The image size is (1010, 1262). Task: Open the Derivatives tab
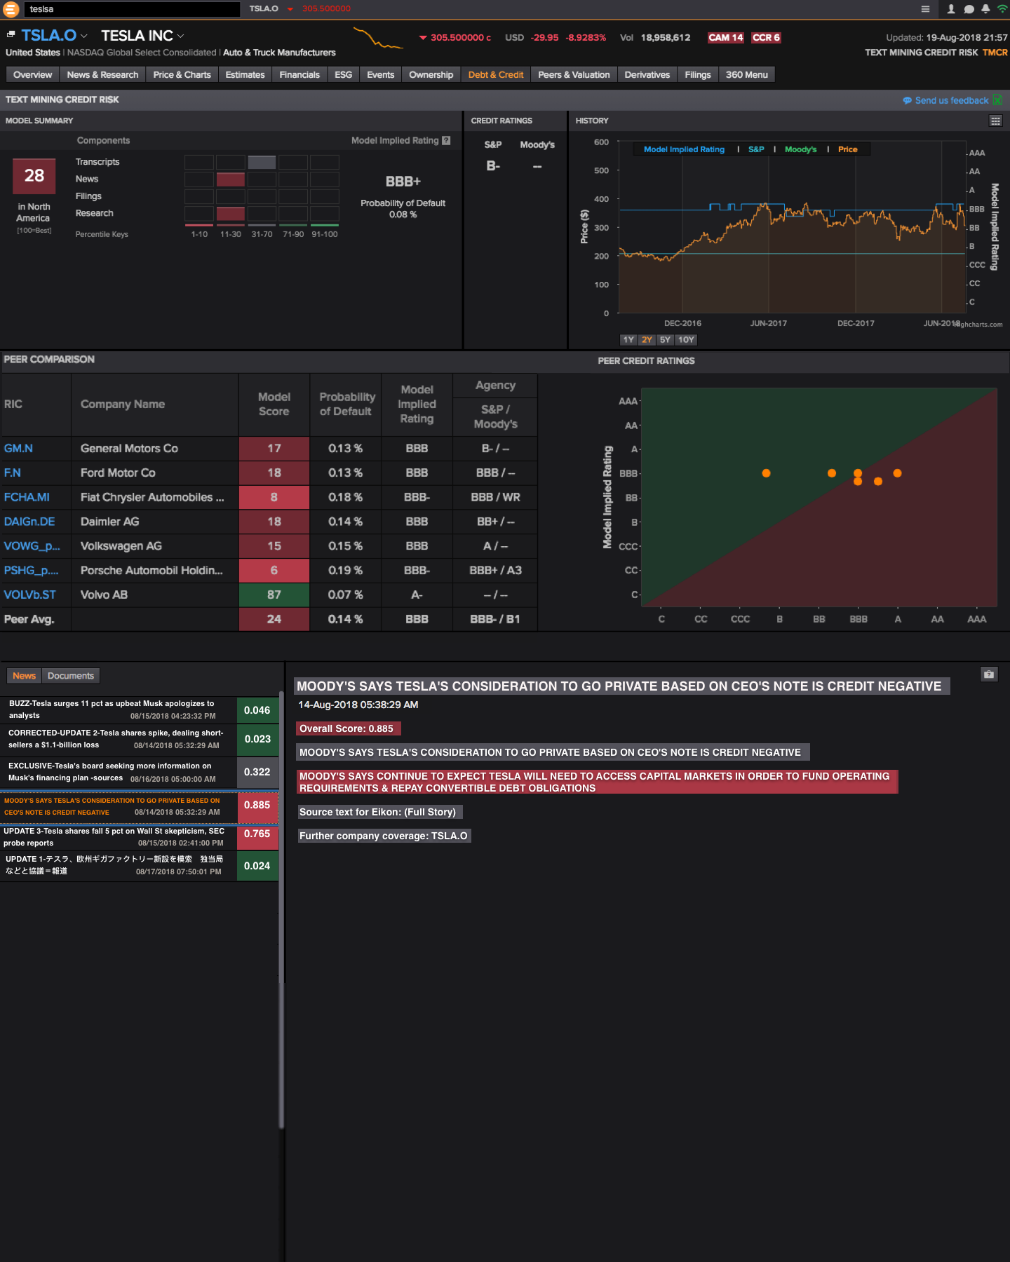coord(647,75)
